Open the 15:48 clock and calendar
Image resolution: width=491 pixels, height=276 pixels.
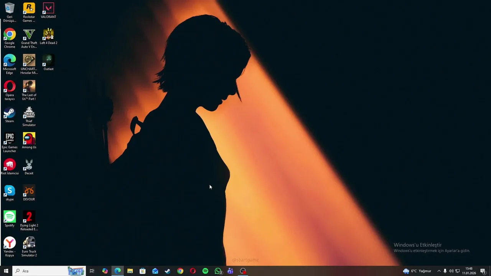click(469, 271)
